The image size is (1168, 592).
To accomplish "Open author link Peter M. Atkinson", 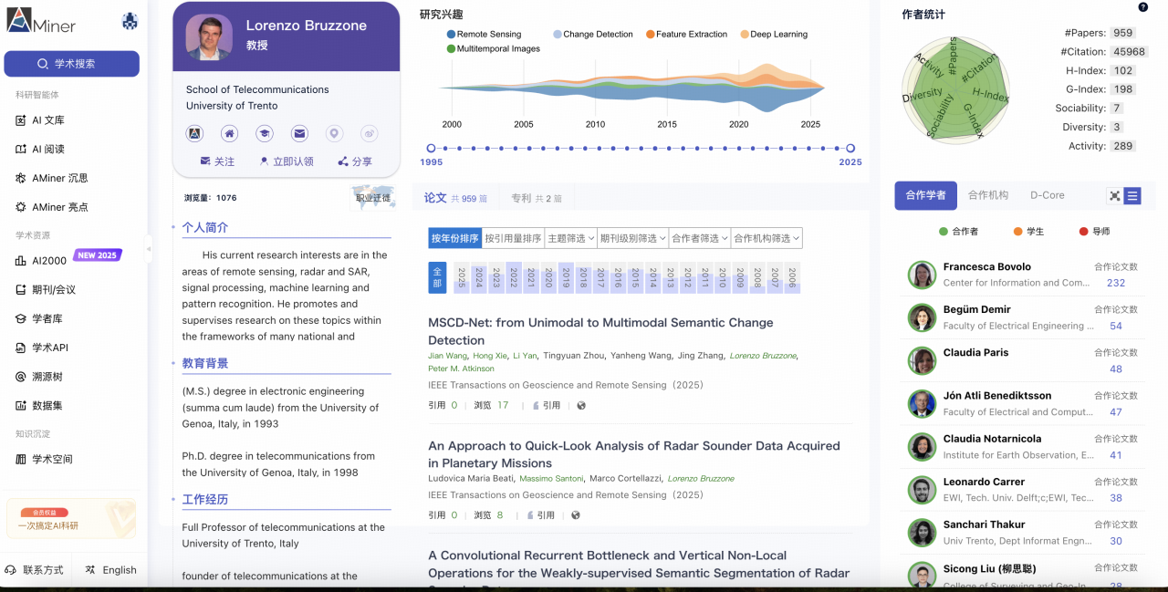I will pyautogui.click(x=461, y=369).
